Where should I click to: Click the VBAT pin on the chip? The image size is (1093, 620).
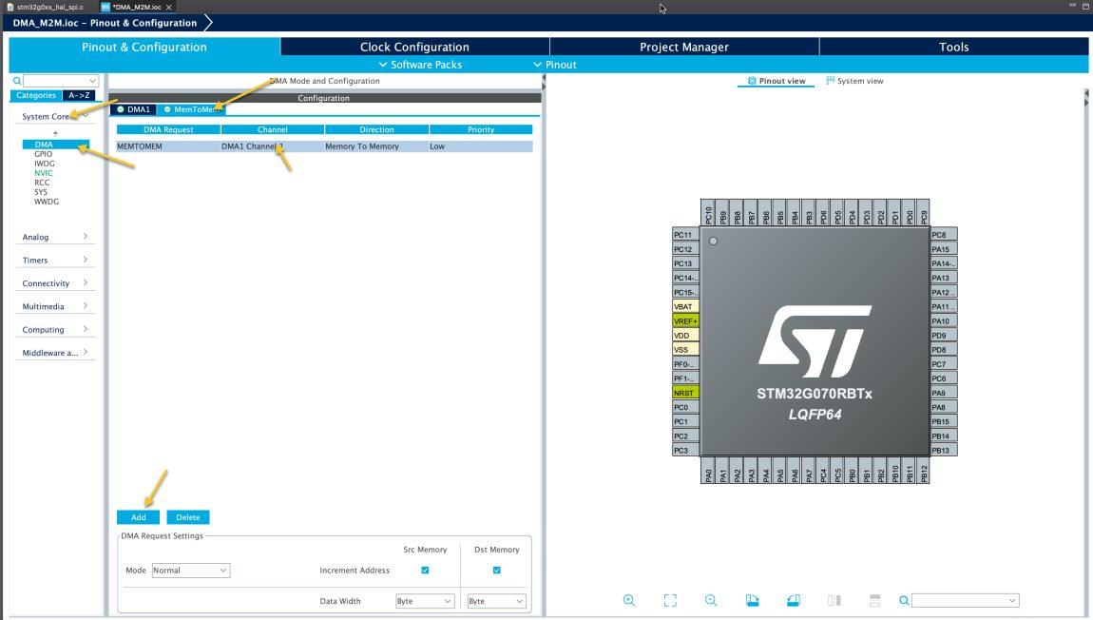685,307
